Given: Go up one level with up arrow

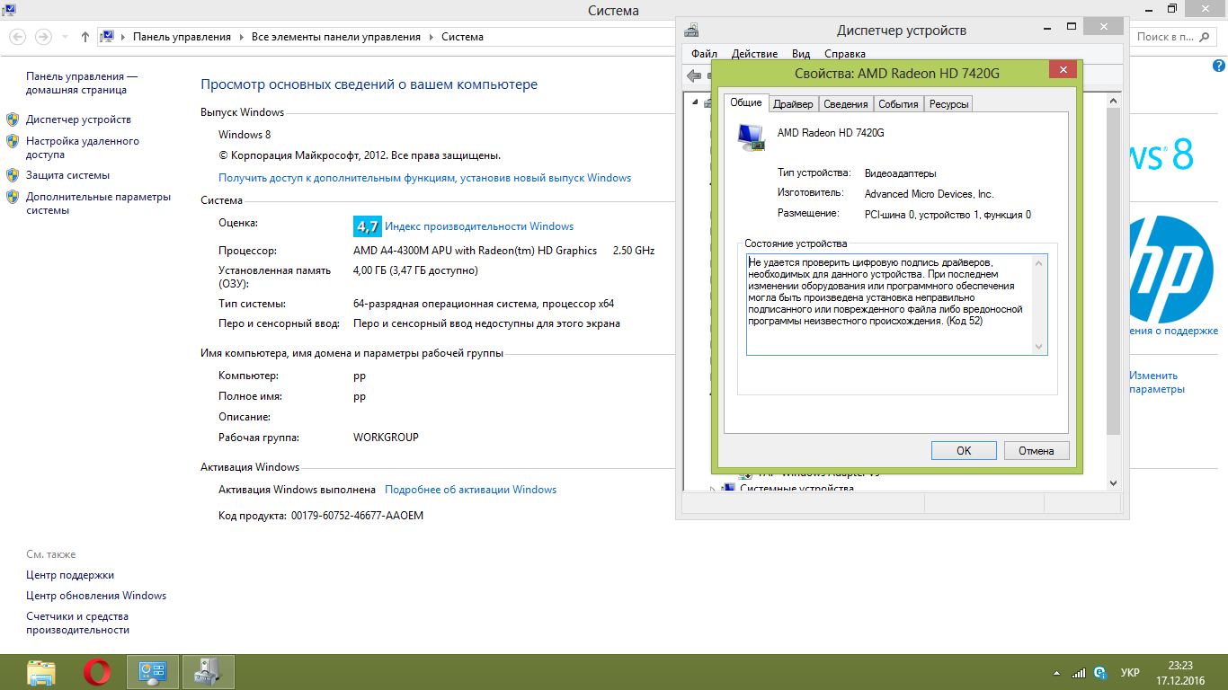Looking at the screenshot, I should [x=85, y=37].
